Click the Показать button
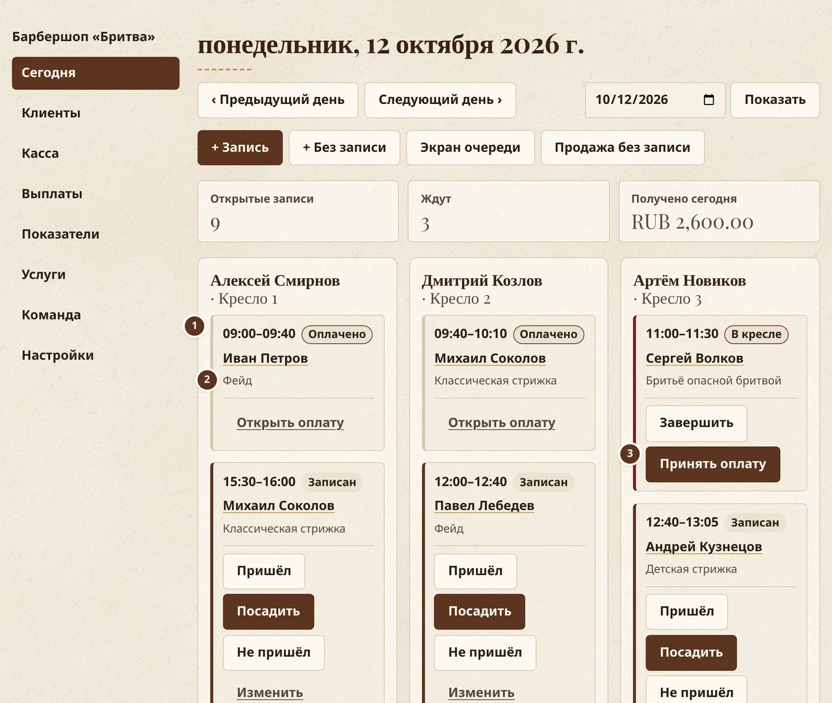This screenshot has height=703, width=832. [x=775, y=100]
